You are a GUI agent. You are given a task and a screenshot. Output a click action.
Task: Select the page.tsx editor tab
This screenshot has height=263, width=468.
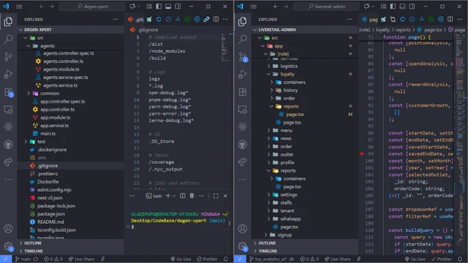pos(370,20)
